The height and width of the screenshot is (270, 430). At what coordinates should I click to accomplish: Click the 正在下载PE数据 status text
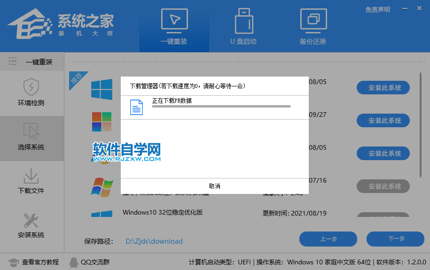172,100
